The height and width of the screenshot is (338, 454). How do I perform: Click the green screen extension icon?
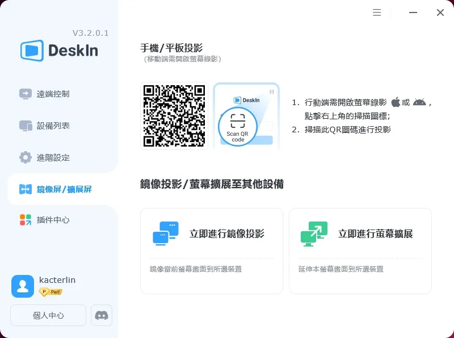point(314,234)
